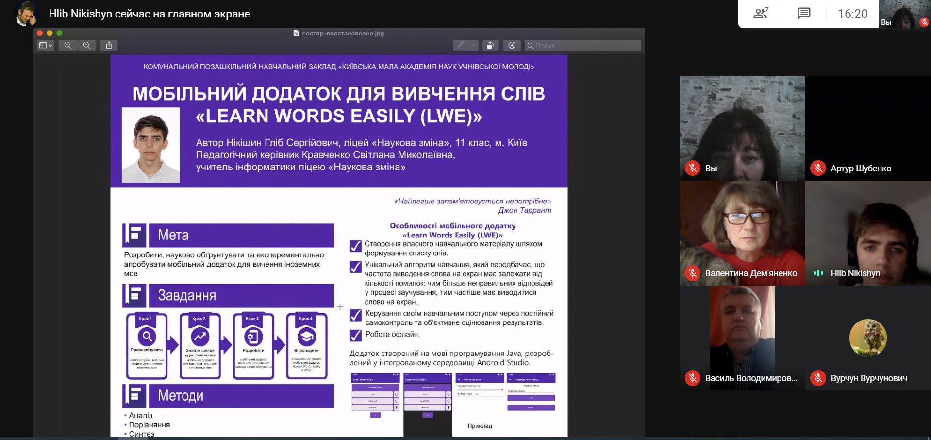Click the Завдання section header on poster
This screenshot has width=931, height=440.
point(241,295)
